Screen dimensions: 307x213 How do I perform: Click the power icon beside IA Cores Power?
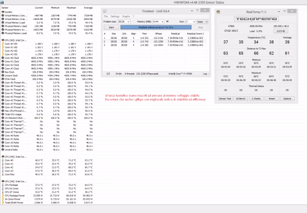pyautogui.click(x=3, y=199)
